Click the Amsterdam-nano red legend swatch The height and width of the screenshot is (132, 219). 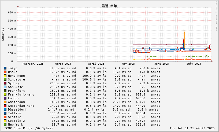(x=5, y=106)
